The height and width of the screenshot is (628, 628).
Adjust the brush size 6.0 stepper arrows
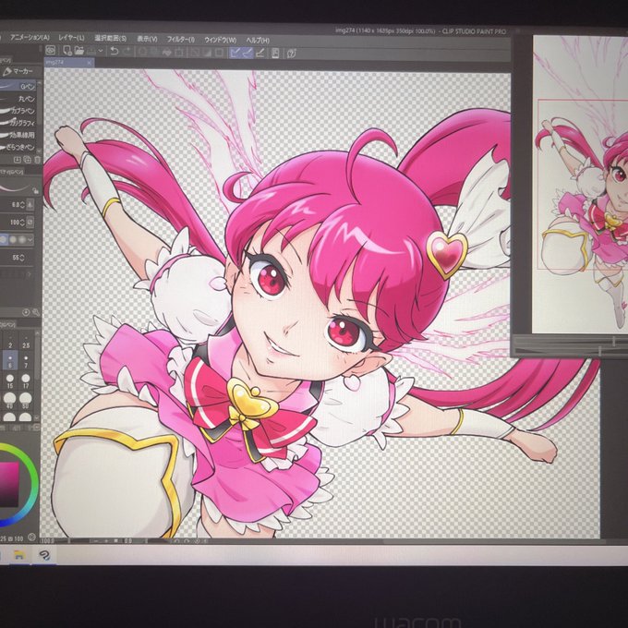pyautogui.click(x=22, y=205)
